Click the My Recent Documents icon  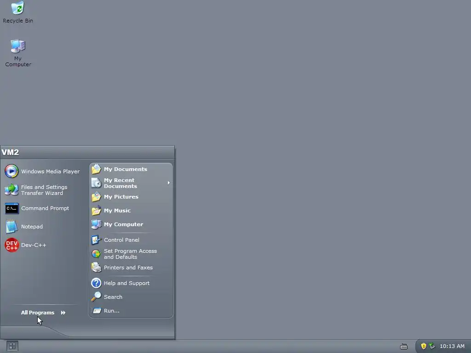click(x=96, y=183)
